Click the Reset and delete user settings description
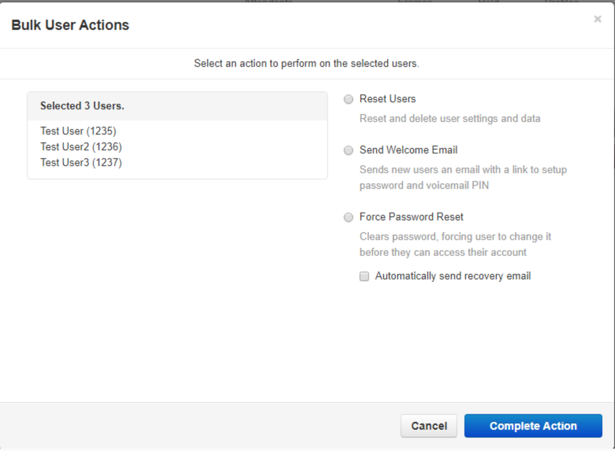Screen dimensions: 615x451 point(449,118)
